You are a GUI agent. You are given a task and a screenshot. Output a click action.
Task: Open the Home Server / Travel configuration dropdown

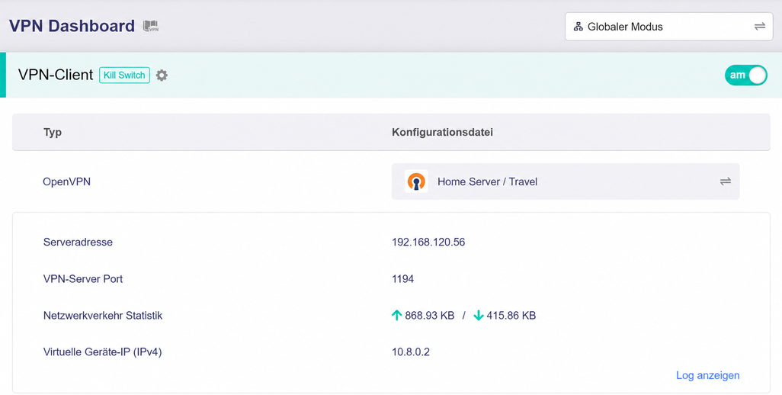[566, 181]
